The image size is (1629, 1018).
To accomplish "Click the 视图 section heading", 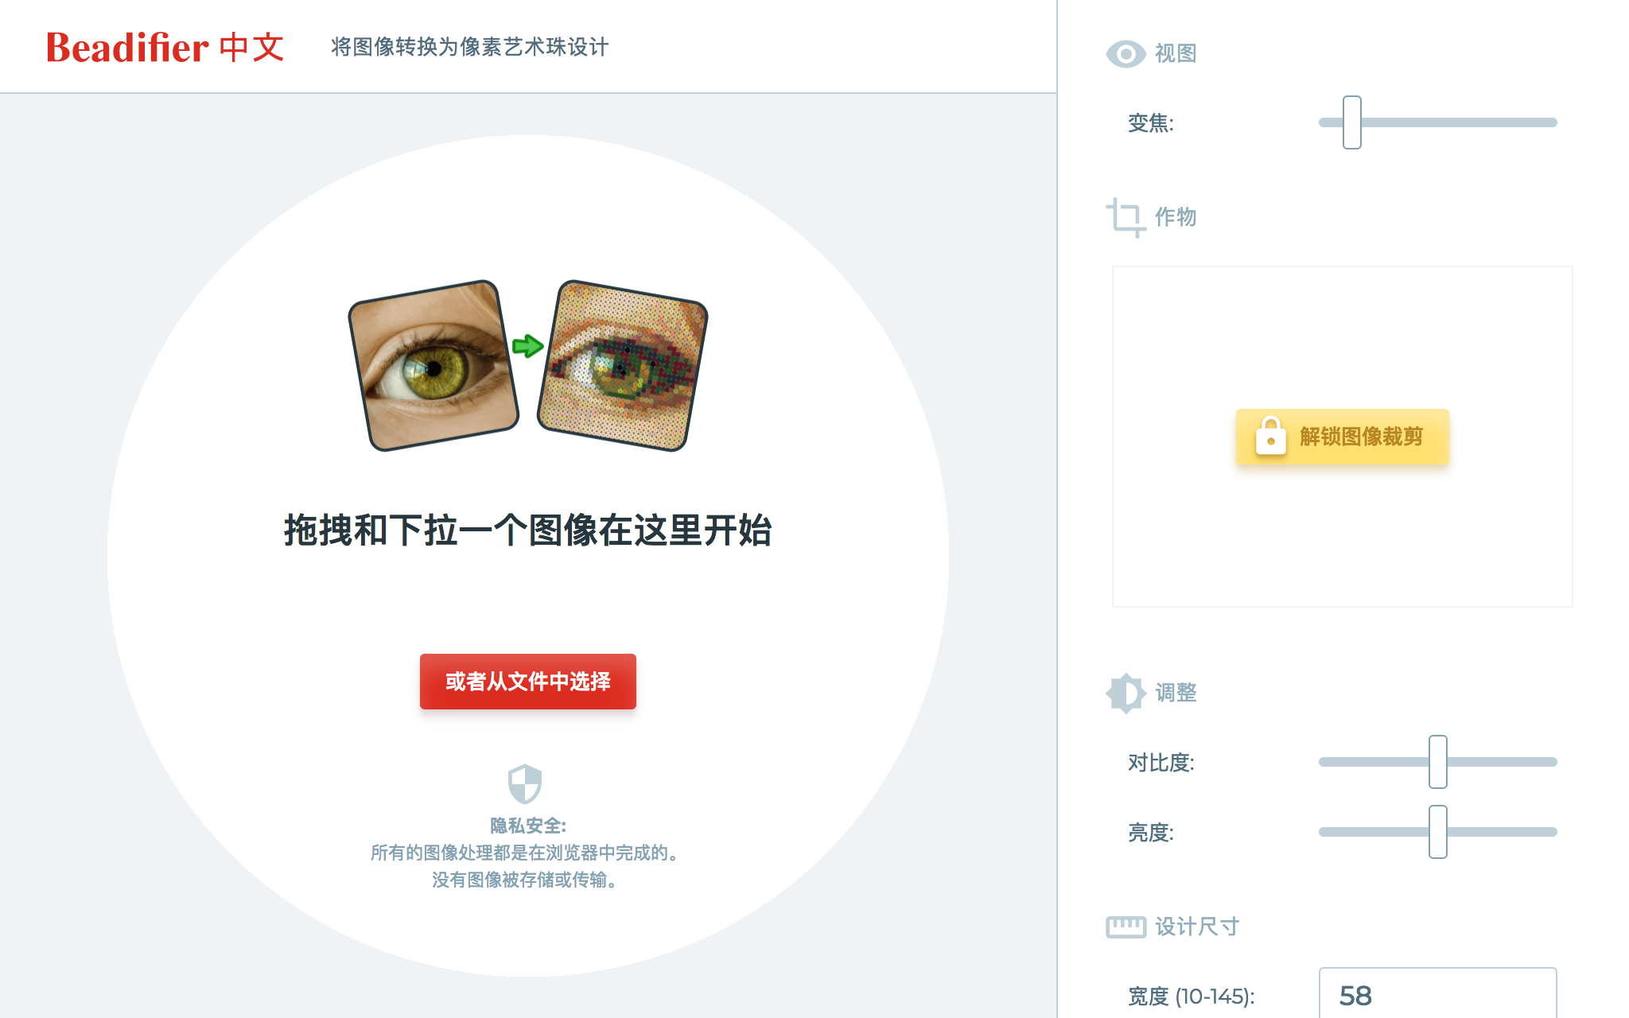I will pos(1176,54).
